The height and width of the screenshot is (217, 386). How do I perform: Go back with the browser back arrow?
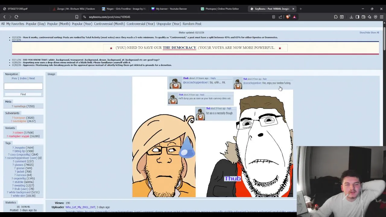pyautogui.click(x=4, y=17)
